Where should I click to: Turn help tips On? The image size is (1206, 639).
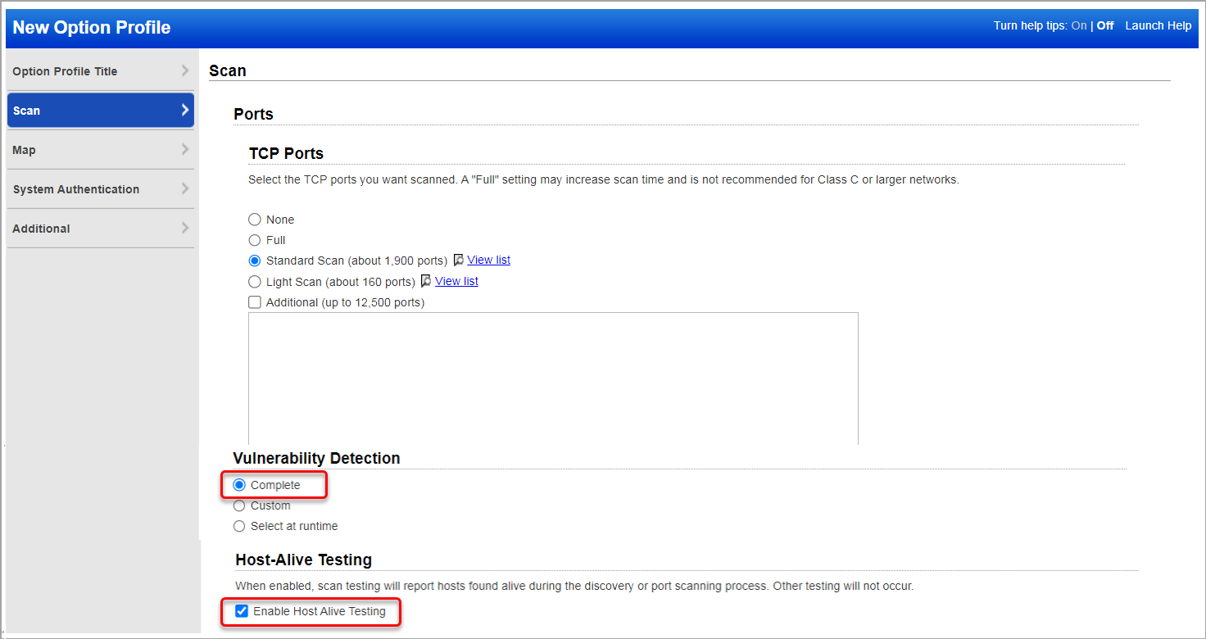1079,25
